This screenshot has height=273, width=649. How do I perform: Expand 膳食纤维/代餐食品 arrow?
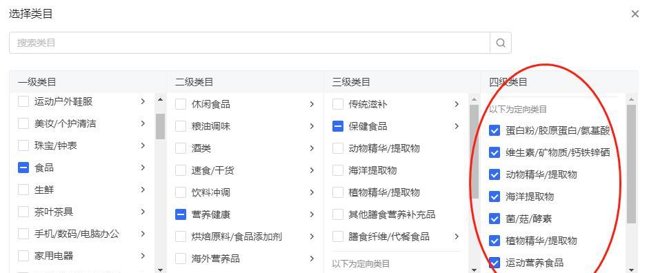pyautogui.click(x=457, y=236)
